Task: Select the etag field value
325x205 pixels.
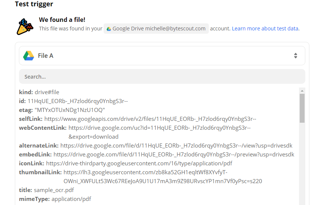Action: (69, 110)
